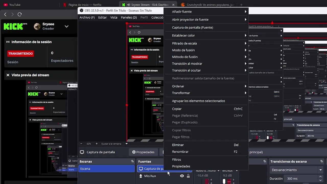
Task: Zoom in preview with plus icon
Action: (x=96, y=144)
